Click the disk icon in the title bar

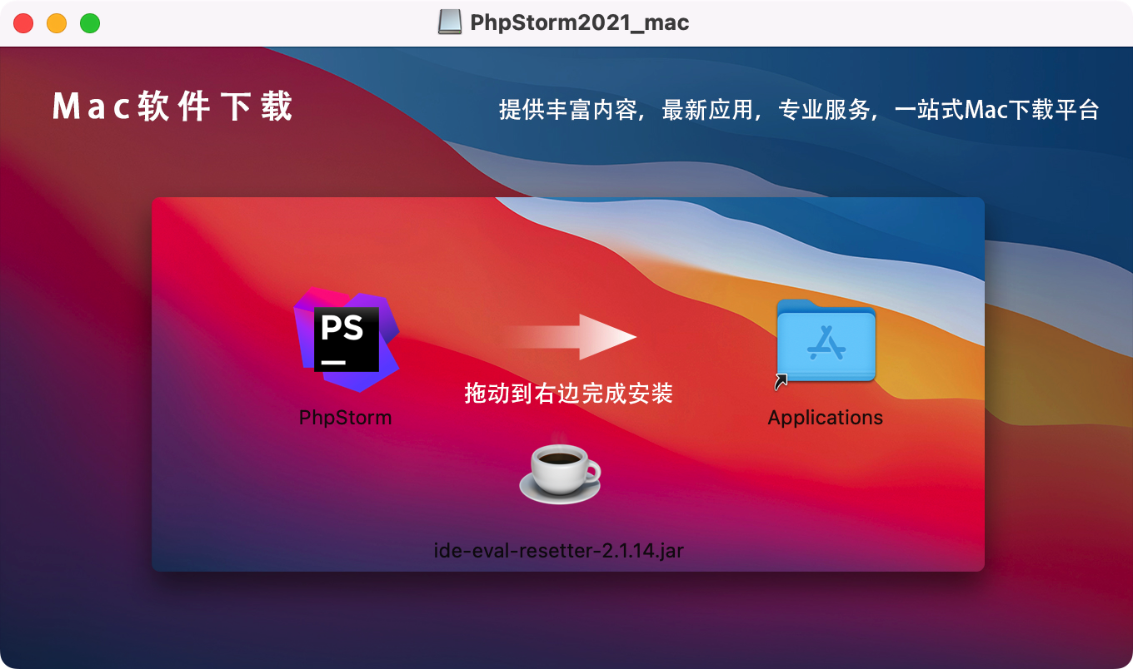(450, 22)
